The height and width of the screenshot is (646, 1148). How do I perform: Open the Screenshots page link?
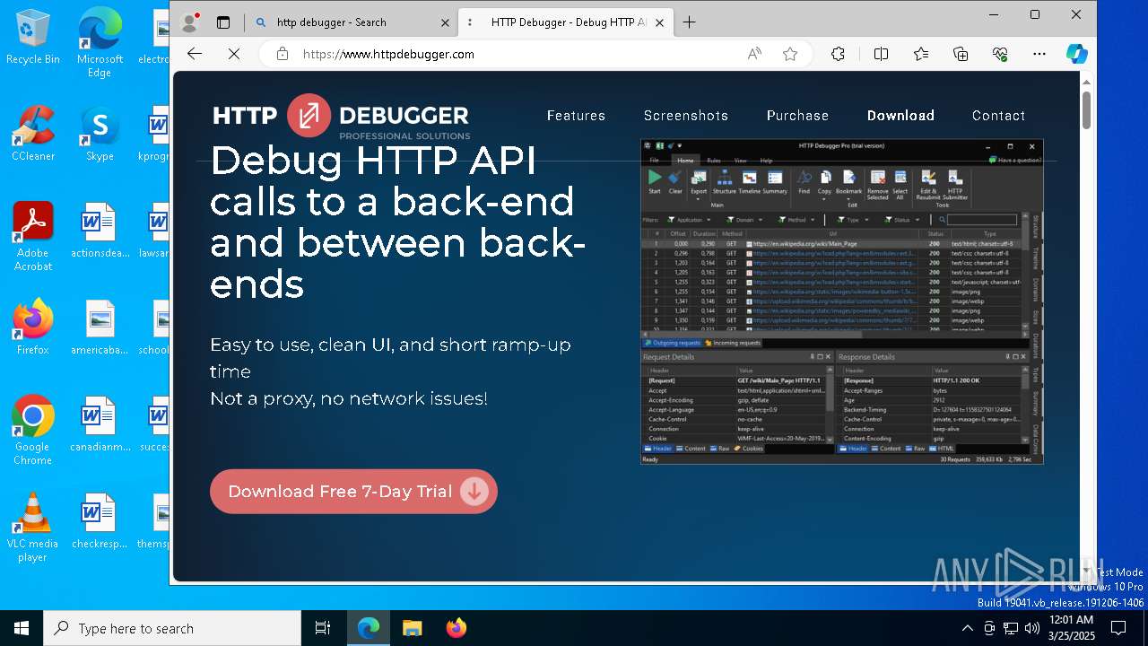[x=685, y=116]
